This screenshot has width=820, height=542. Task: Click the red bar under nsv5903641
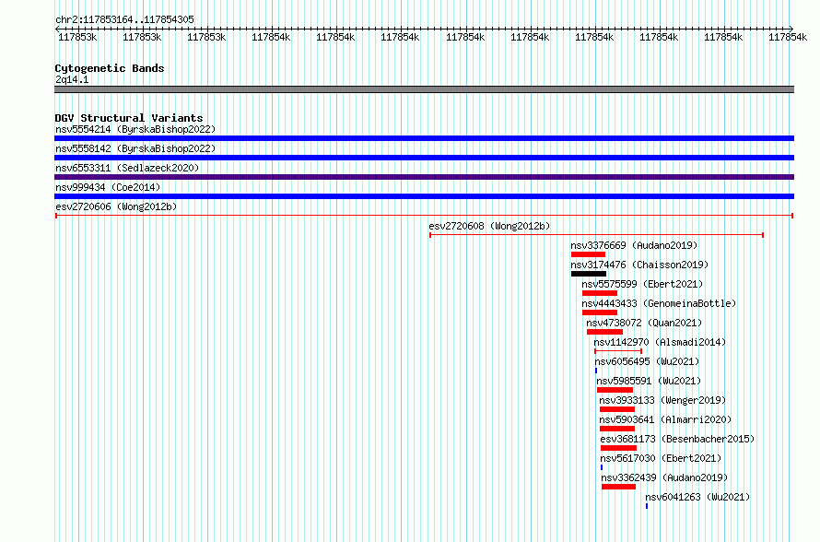pyautogui.click(x=617, y=429)
